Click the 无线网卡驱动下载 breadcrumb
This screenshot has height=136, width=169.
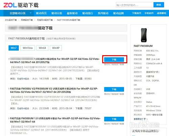click(45, 20)
